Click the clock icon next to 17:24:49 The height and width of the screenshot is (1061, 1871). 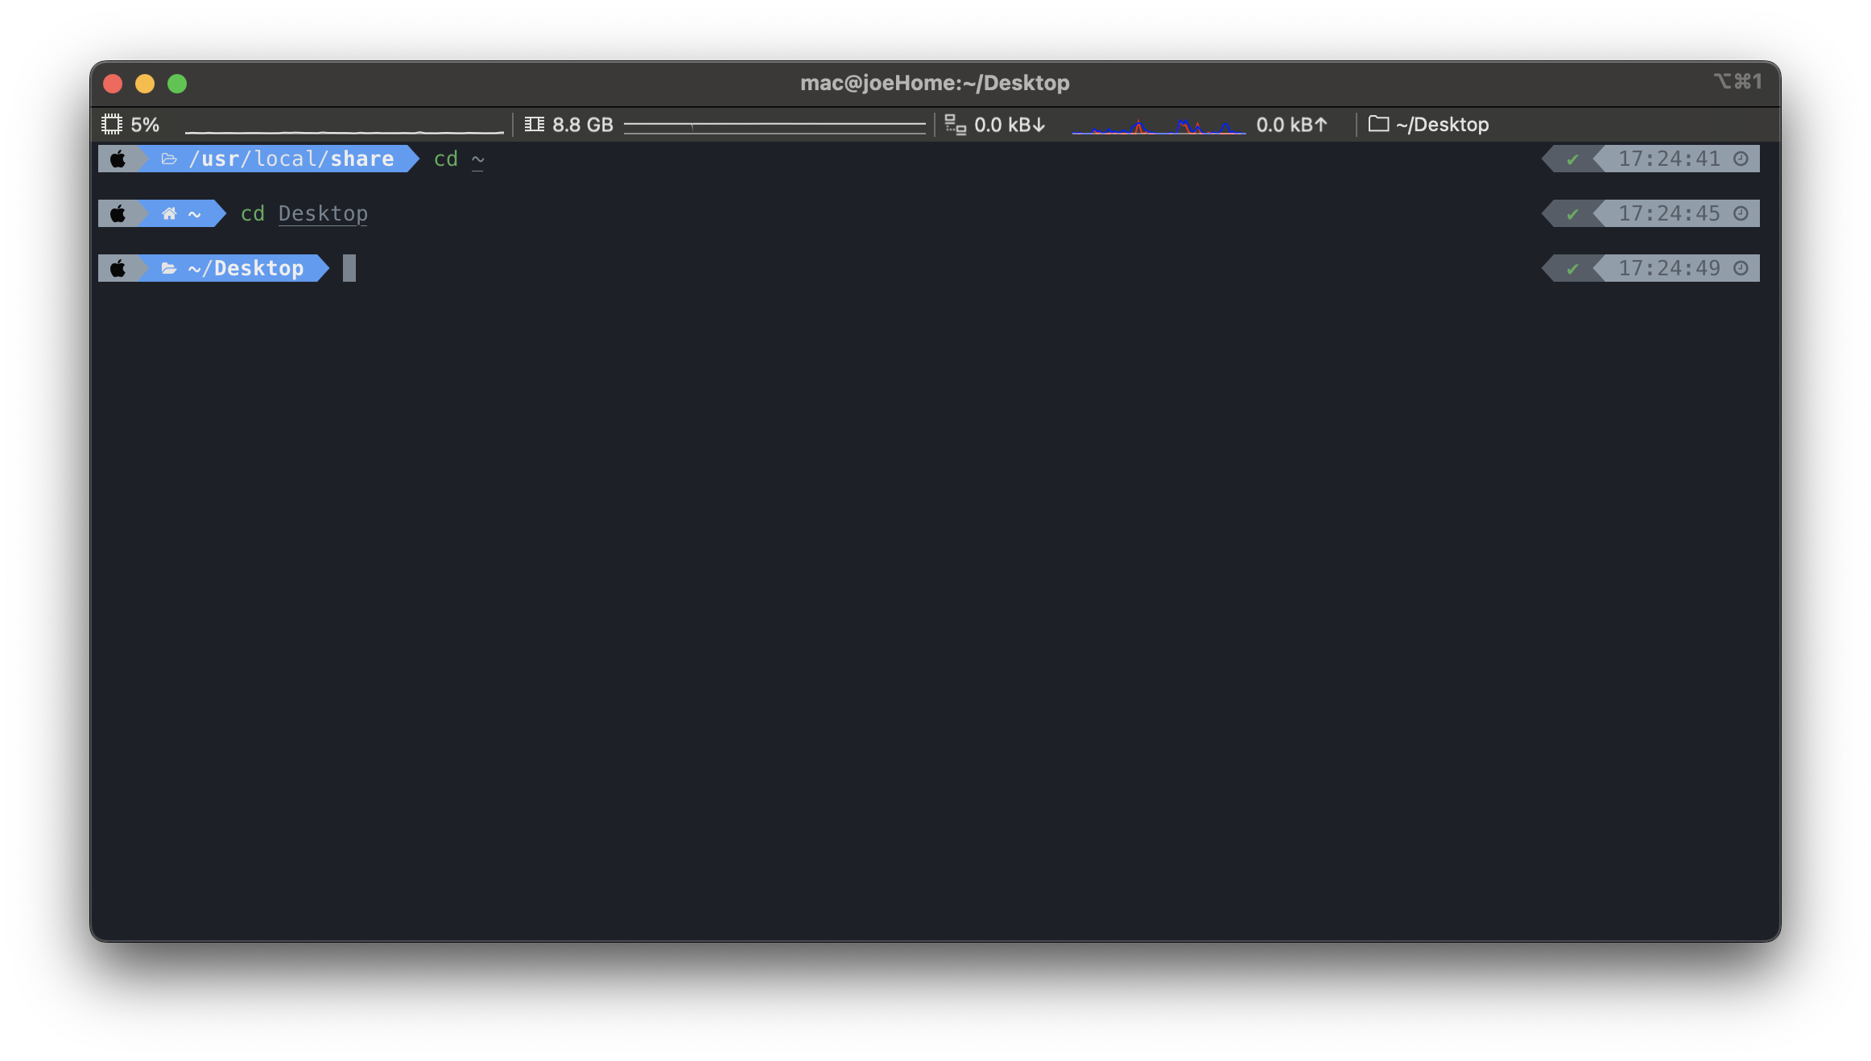click(x=1741, y=268)
